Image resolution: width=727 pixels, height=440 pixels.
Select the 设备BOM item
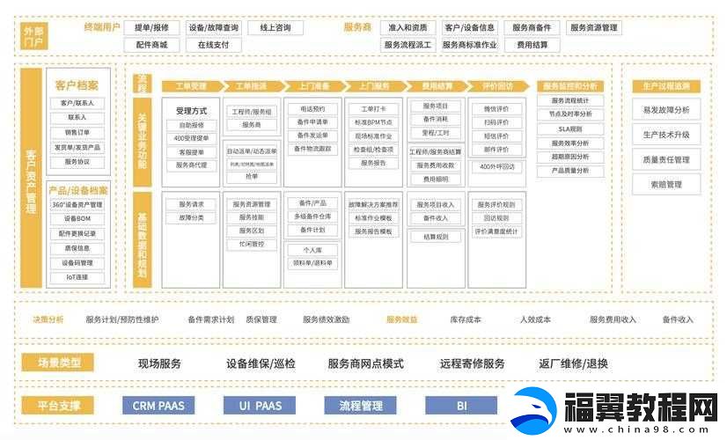(x=77, y=219)
